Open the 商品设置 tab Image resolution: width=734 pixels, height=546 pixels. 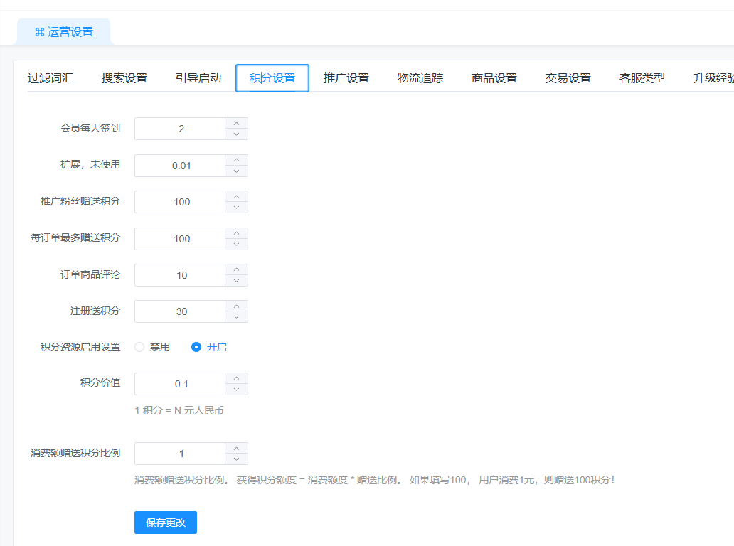coord(494,78)
